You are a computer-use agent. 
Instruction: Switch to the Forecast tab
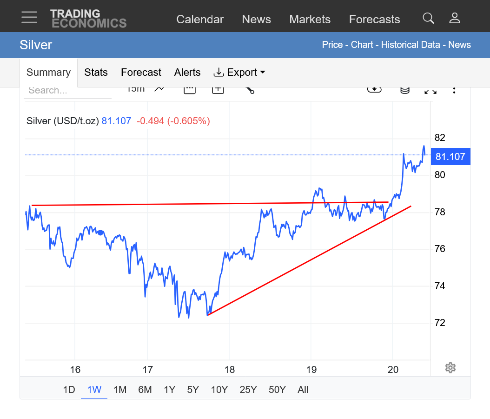click(141, 73)
